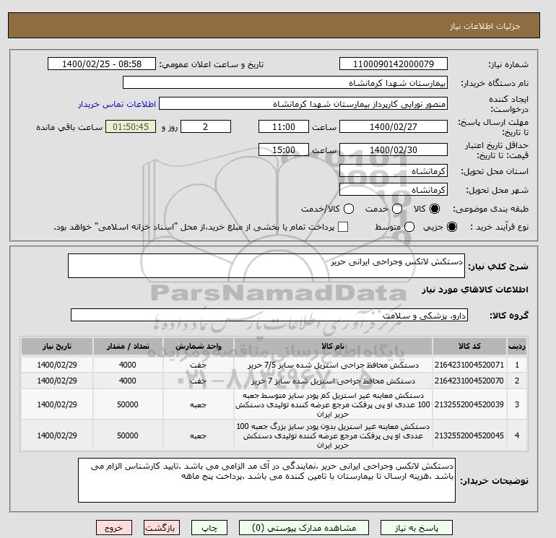
Task: Click unit جفت in row 2
Action: pos(199,381)
